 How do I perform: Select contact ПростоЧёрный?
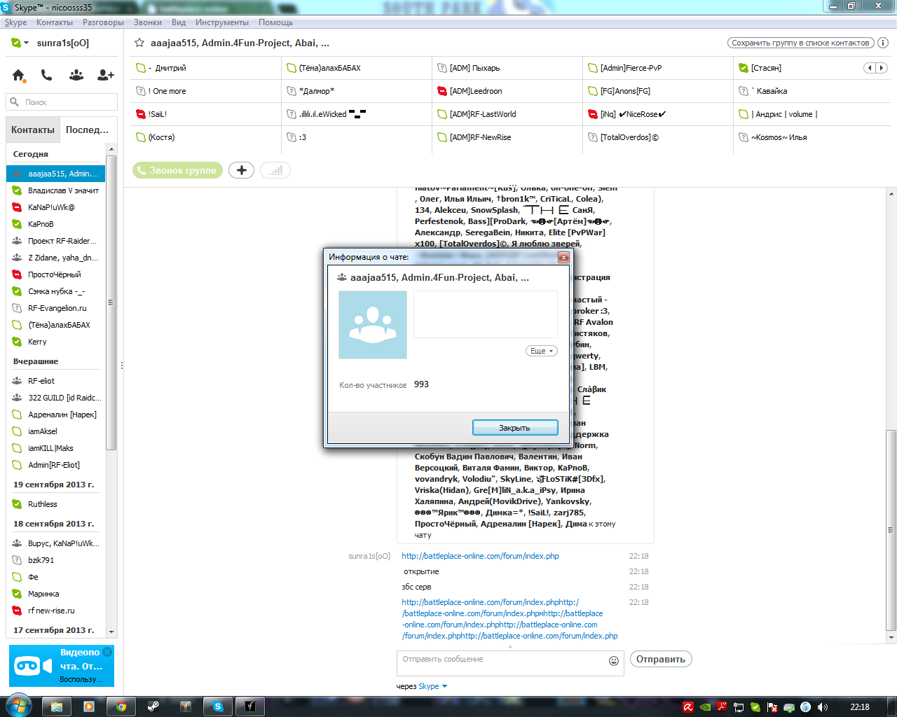pyautogui.click(x=56, y=274)
